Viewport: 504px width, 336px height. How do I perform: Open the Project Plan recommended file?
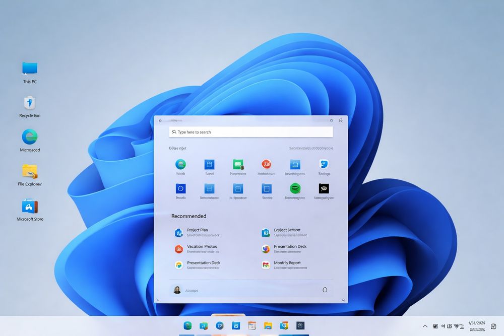pos(198,232)
